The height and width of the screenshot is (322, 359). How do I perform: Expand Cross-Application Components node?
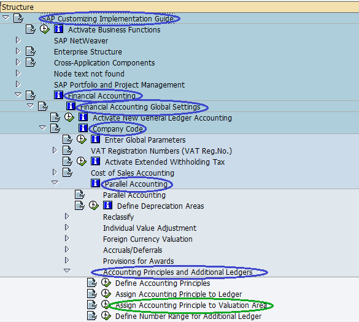(x=18, y=62)
